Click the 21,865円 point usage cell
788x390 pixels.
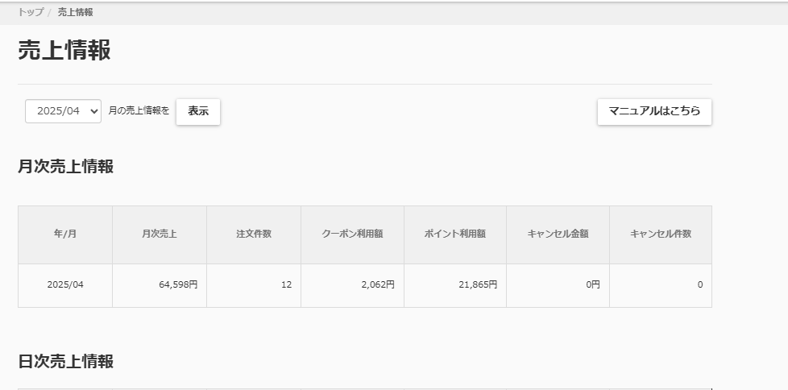[455, 285]
